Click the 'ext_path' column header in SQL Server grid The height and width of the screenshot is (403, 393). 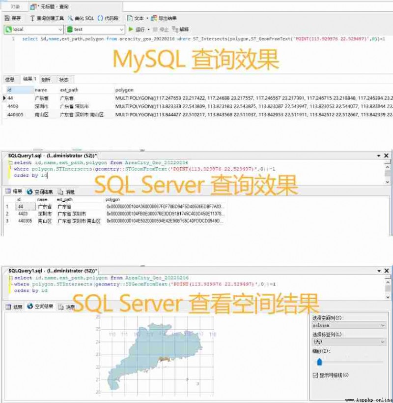click(x=65, y=199)
